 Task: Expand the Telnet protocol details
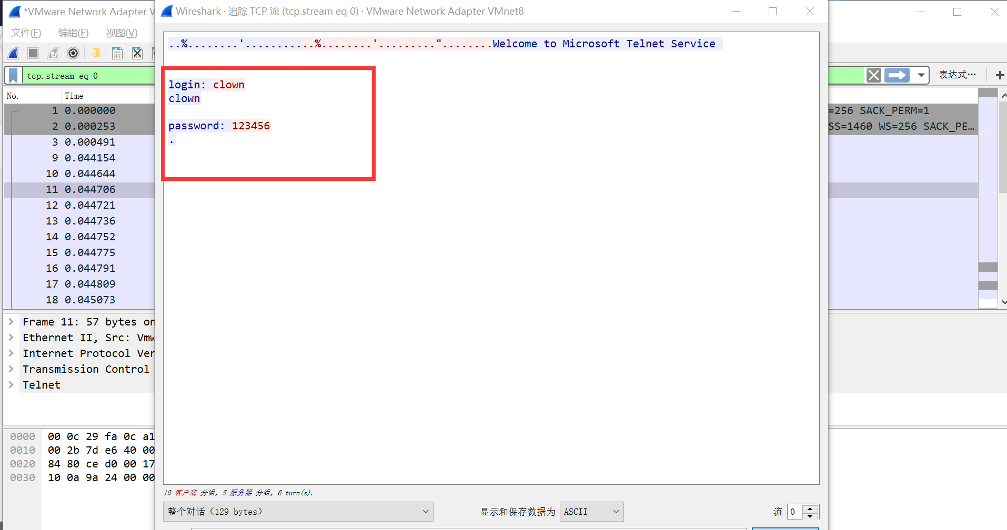pos(12,385)
